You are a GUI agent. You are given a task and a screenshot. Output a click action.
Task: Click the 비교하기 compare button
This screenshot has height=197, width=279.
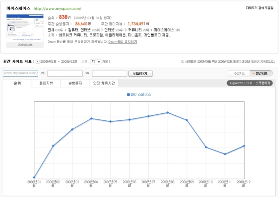pos(140,73)
